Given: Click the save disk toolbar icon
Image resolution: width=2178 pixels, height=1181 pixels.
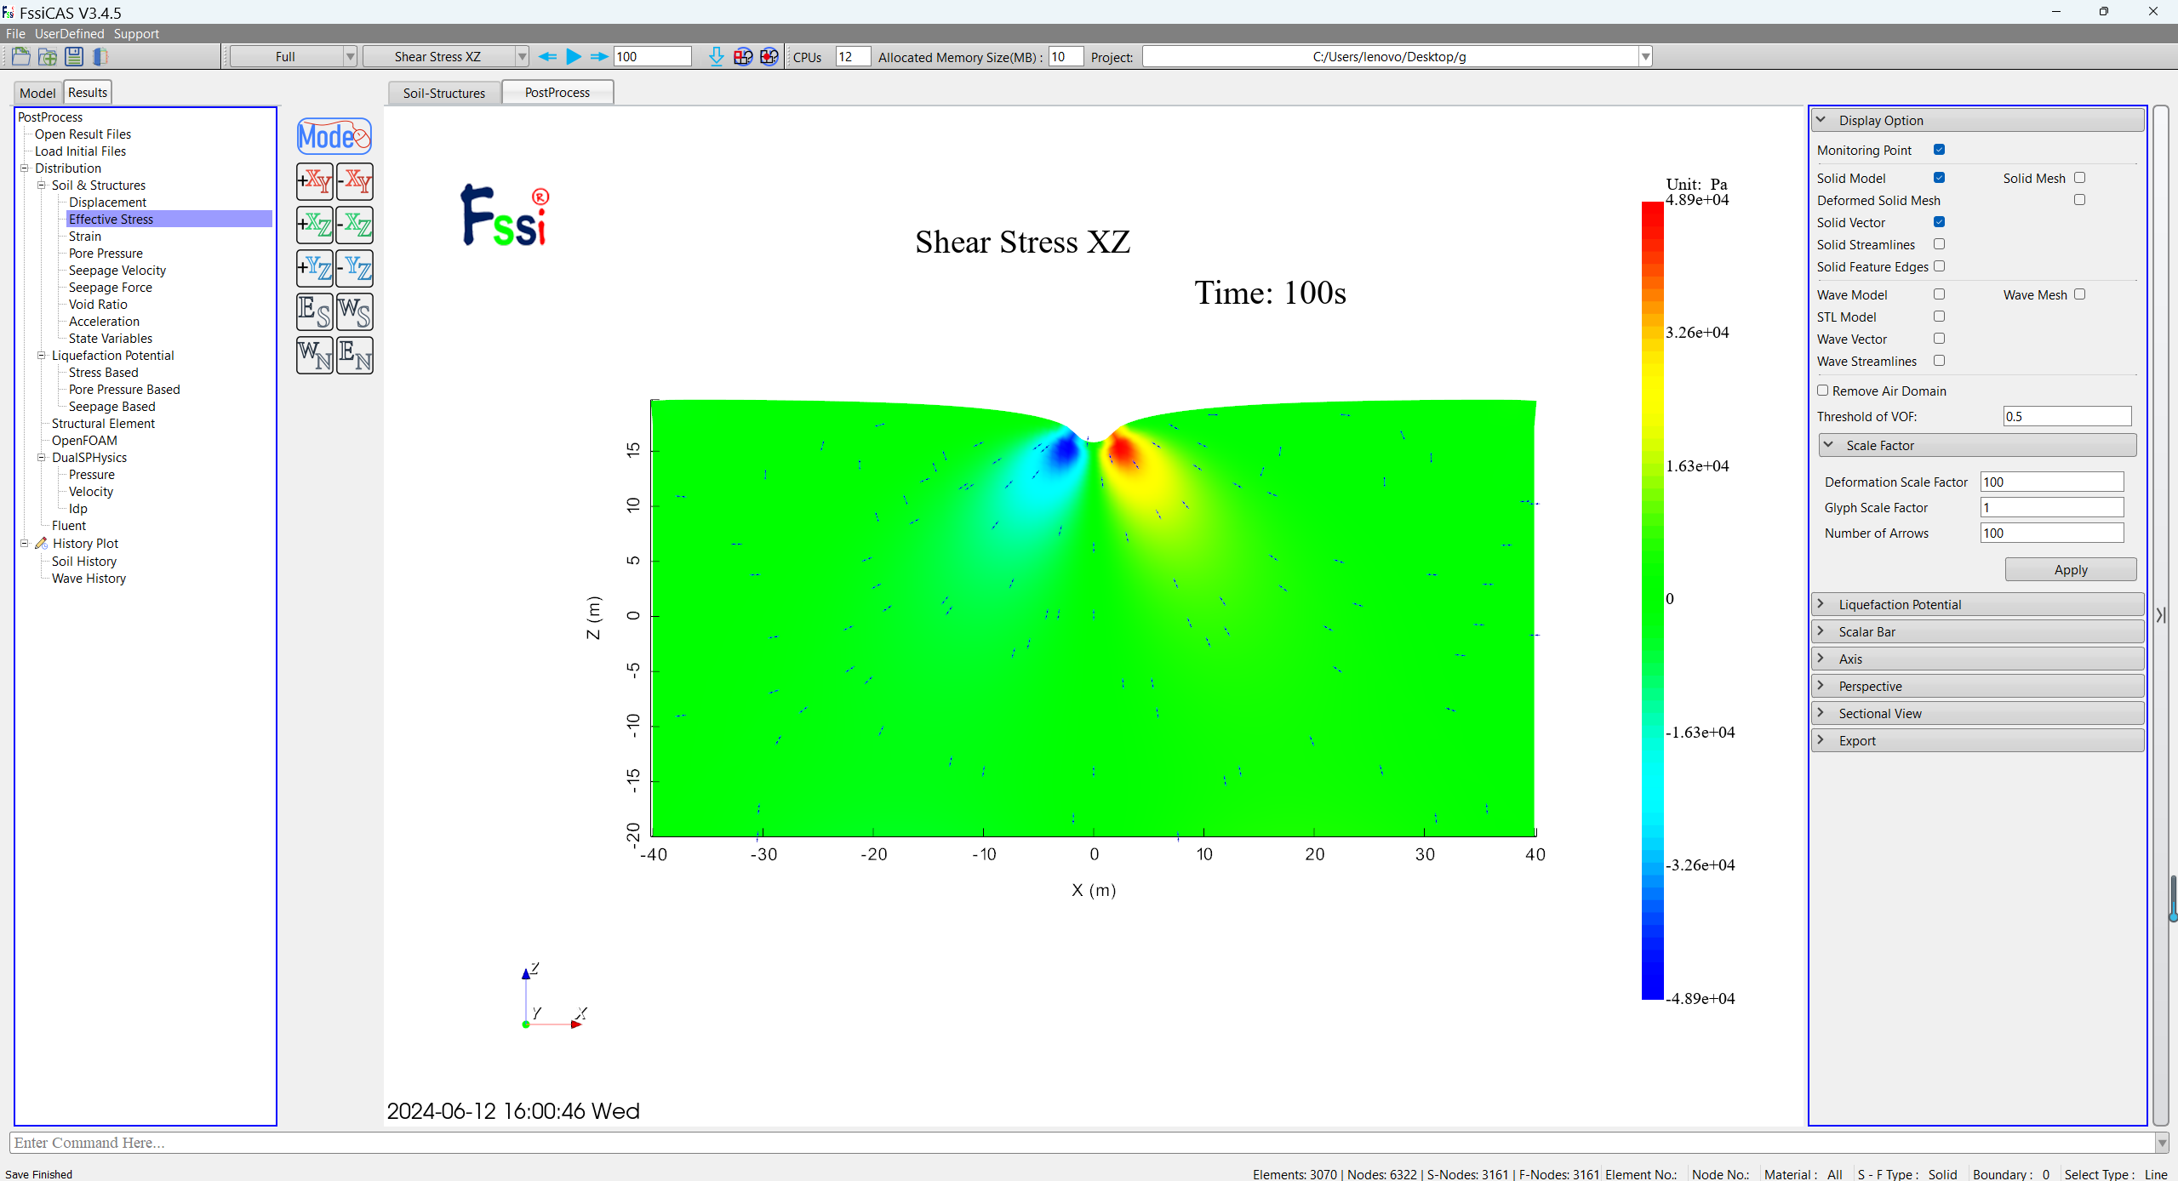Looking at the screenshot, I should tap(74, 57).
